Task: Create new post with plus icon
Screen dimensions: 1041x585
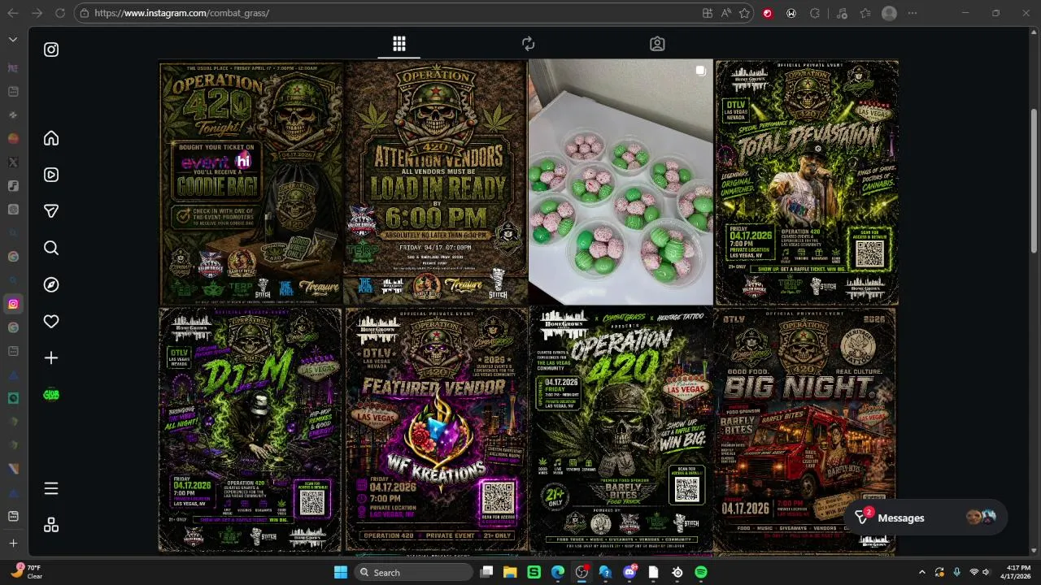Action: click(x=51, y=357)
